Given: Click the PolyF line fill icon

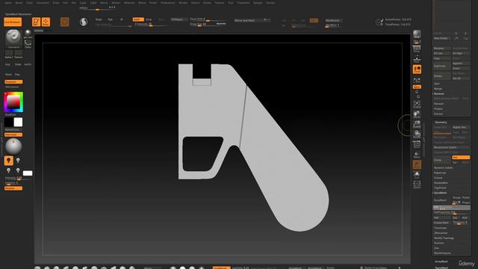Looking at the screenshot, I should pos(417,144).
